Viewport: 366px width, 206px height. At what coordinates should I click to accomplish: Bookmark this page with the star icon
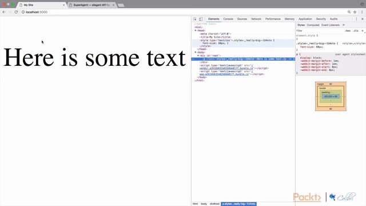[x=355, y=12]
